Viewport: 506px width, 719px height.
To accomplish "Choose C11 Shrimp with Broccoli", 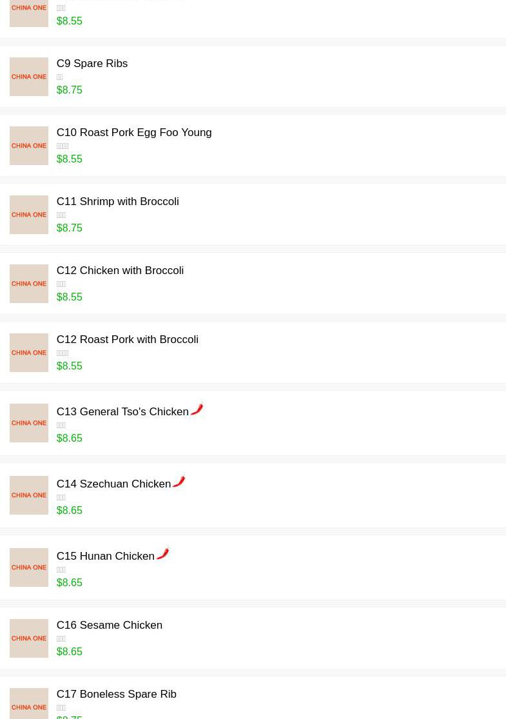I will (x=117, y=202).
